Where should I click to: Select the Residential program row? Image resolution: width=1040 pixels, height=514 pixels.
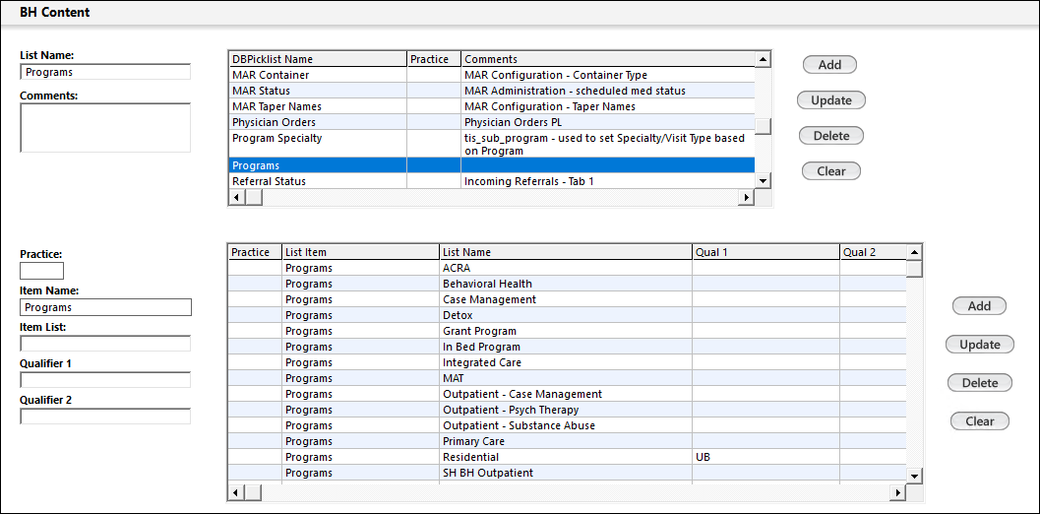tap(470, 457)
